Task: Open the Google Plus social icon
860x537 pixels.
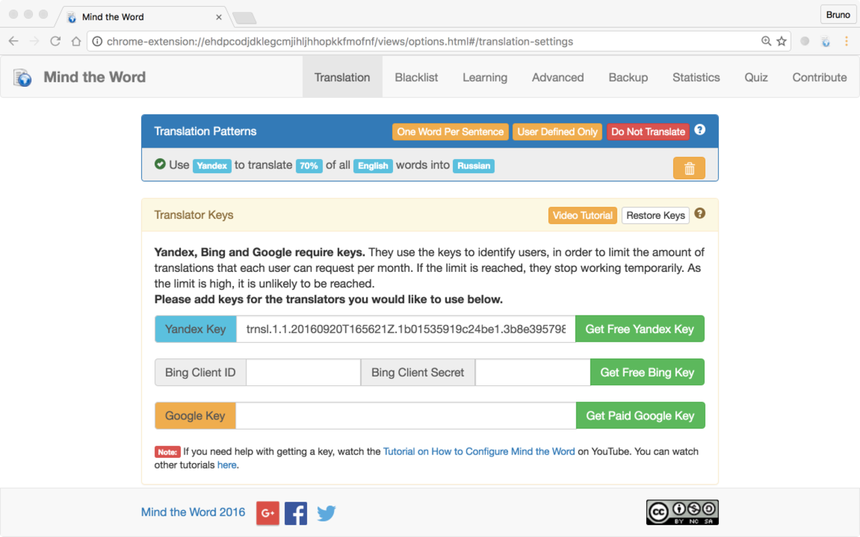Action: 267,513
